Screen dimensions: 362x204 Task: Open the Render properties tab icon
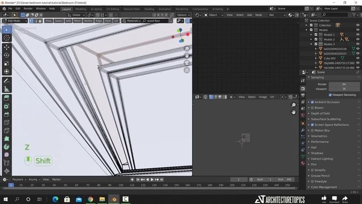(303, 88)
